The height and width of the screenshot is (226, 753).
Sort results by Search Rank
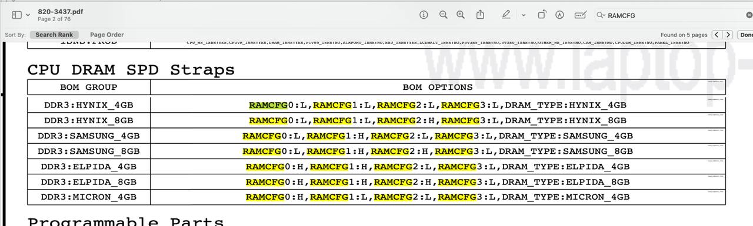54,35
